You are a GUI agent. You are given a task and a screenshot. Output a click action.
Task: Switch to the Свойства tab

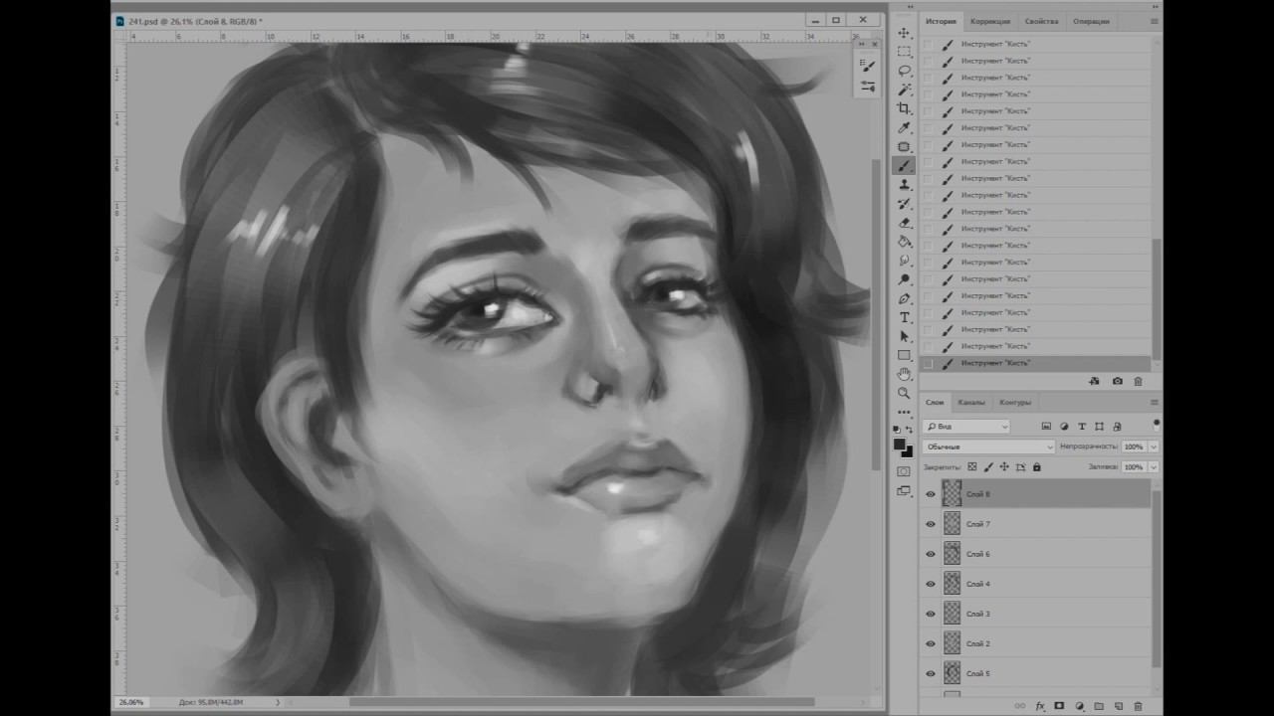click(x=1041, y=21)
